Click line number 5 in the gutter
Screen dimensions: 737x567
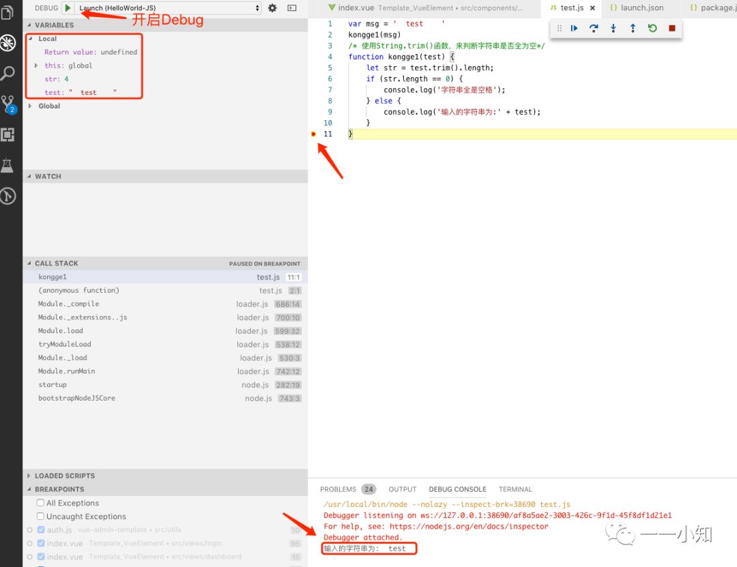(330, 68)
